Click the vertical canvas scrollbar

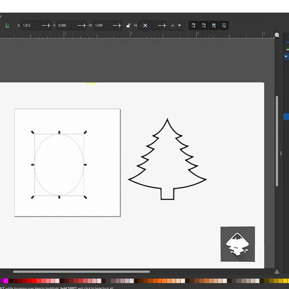(277, 141)
